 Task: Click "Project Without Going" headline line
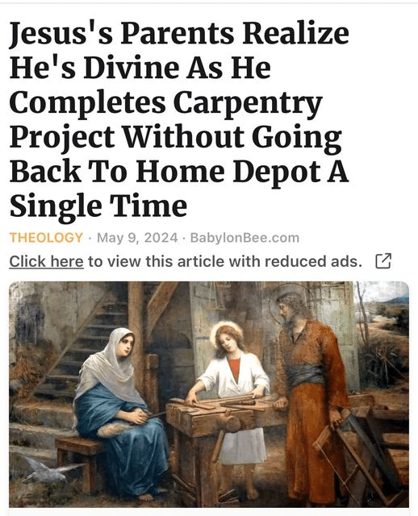coord(176,138)
